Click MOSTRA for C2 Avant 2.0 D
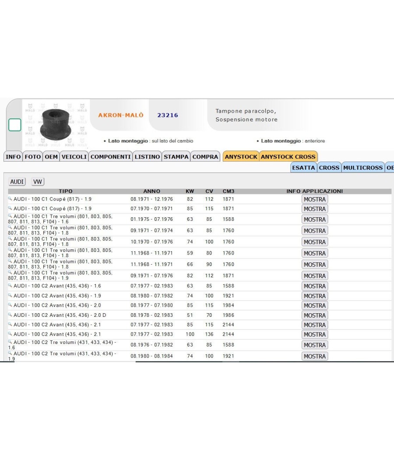This screenshot has height=460, width=394. point(315,315)
